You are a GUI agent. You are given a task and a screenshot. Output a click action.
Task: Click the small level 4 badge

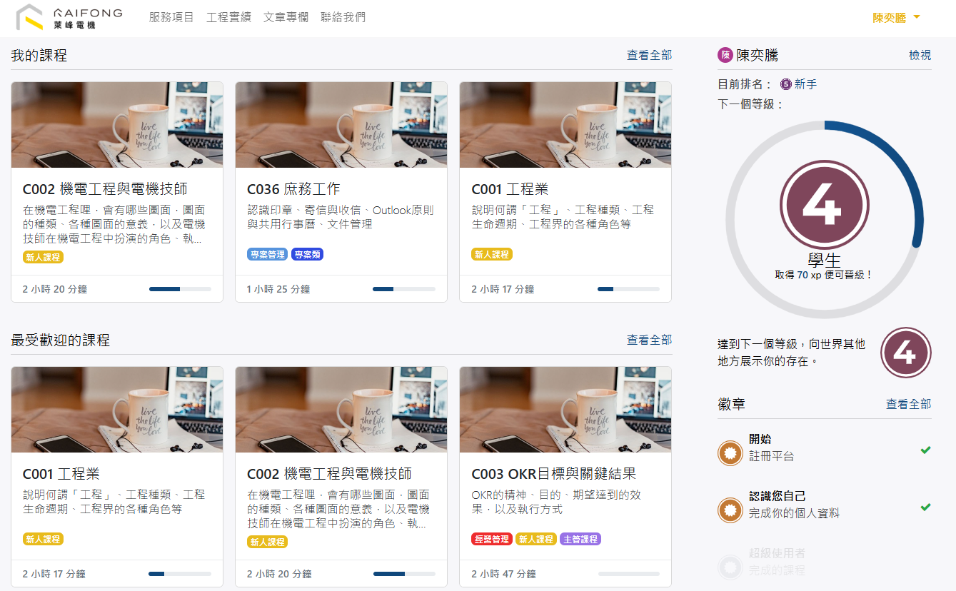point(905,353)
